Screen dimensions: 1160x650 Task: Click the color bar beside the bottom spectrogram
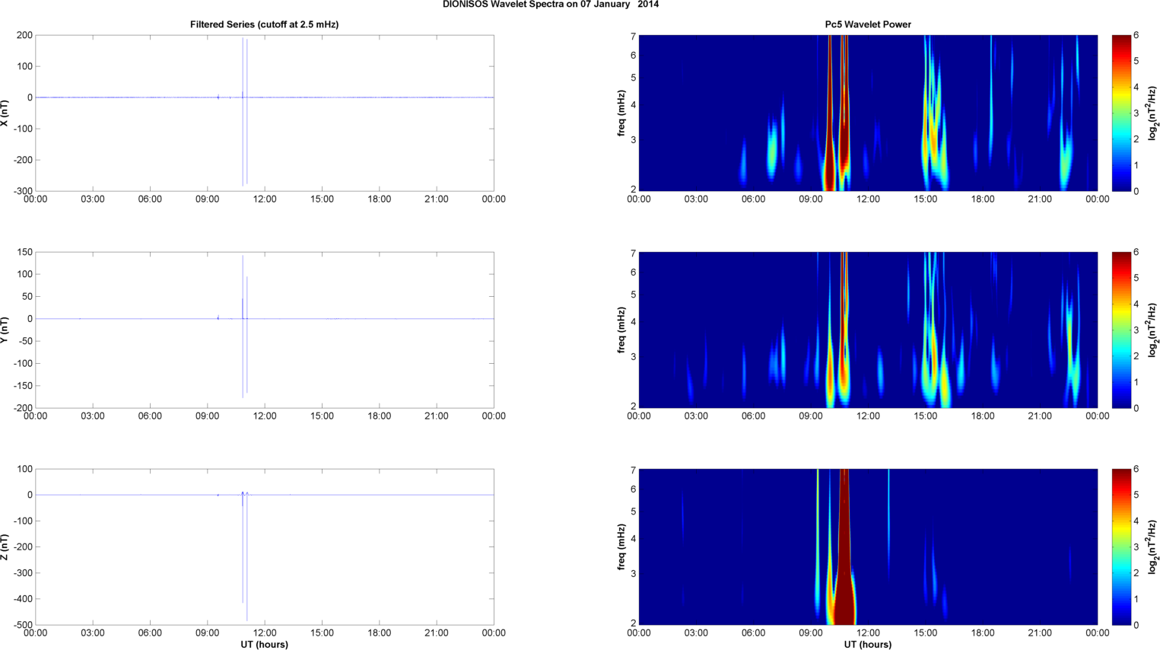pyautogui.click(x=1120, y=546)
